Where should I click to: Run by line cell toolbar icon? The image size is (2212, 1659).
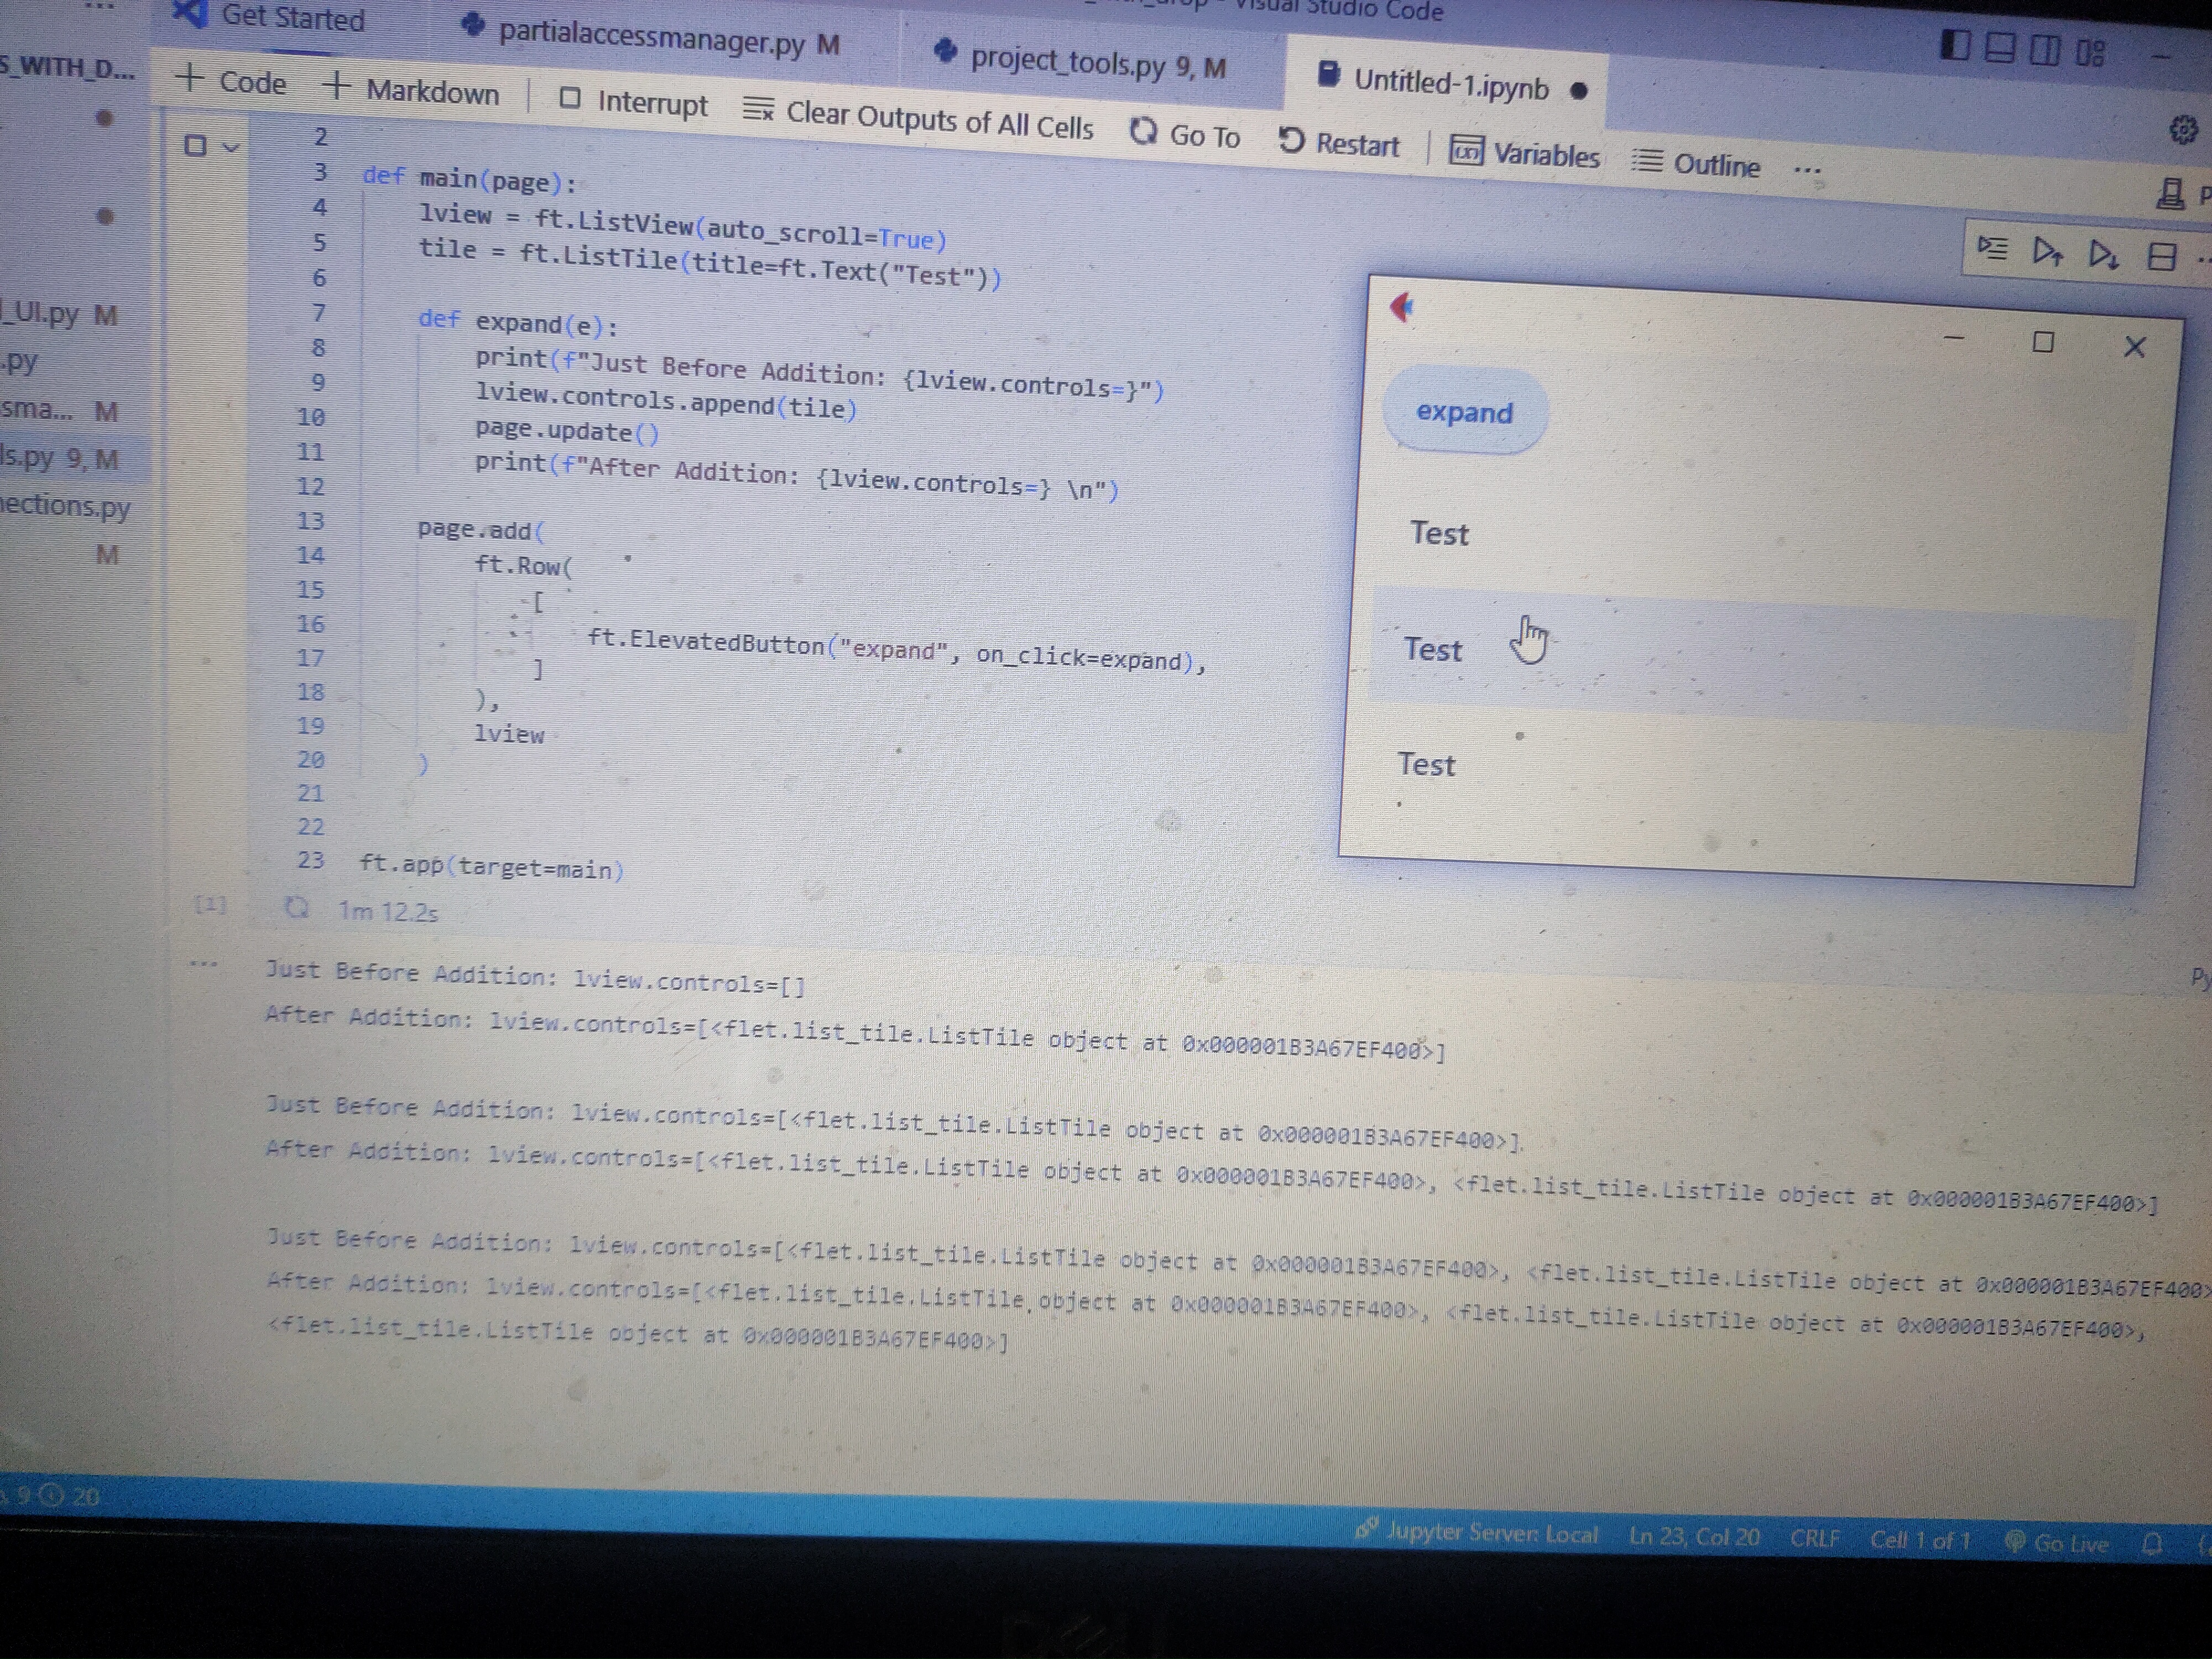pyautogui.click(x=1992, y=248)
